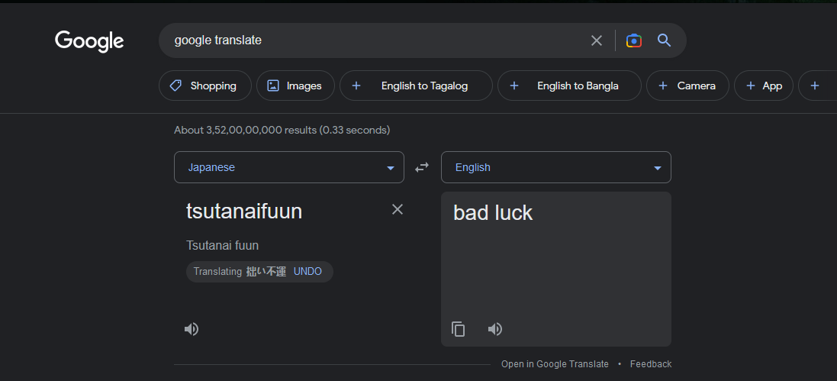
Task: Listen to the Japanese source text
Action: pyautogui.click(x=192, y=329)
